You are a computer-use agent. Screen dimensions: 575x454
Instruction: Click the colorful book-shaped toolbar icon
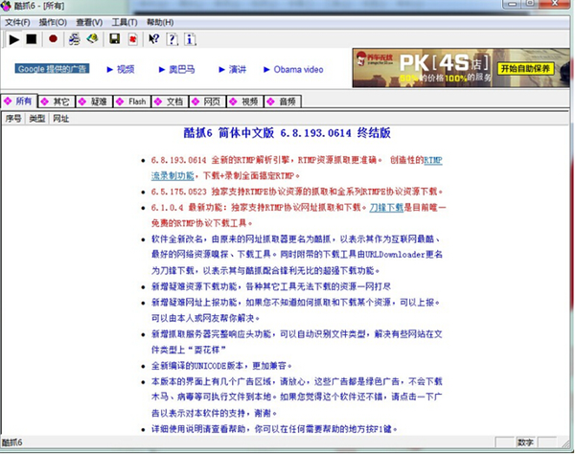point(92,38)
